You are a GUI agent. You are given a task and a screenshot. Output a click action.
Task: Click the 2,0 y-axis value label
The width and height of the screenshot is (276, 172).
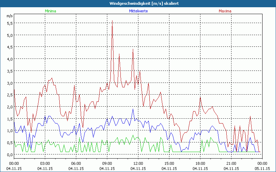(9, 107)
